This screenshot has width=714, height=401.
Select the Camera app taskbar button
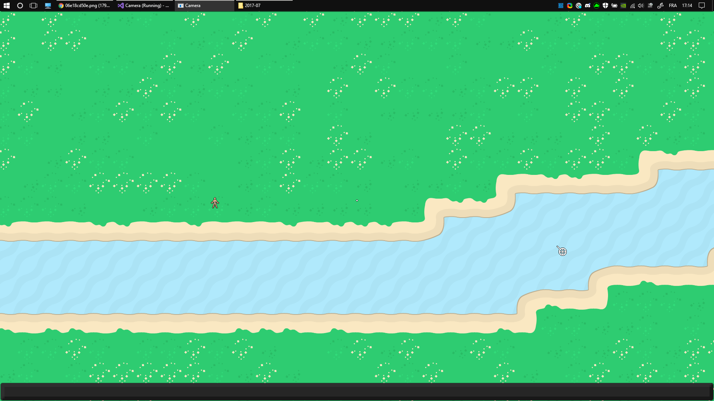(204, 6)
